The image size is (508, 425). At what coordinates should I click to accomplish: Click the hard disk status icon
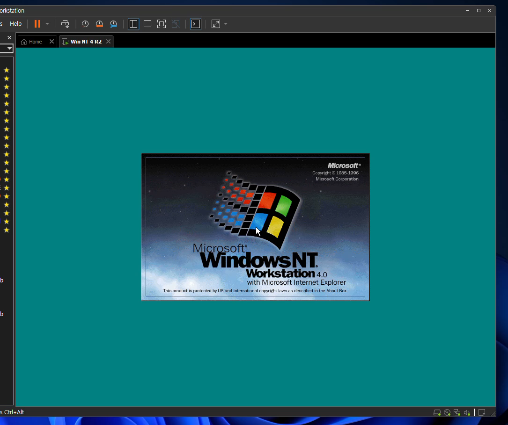click(x=437, y=412)
